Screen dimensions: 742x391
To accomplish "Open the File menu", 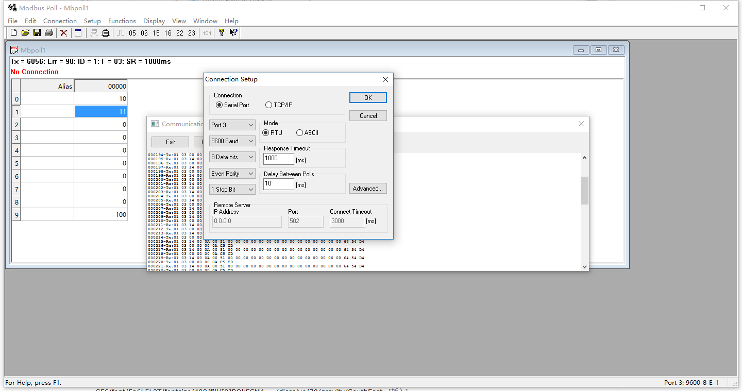I will [13, 21].
